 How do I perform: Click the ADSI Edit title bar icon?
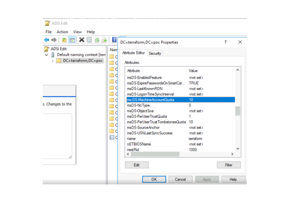(x=47, y=23)
